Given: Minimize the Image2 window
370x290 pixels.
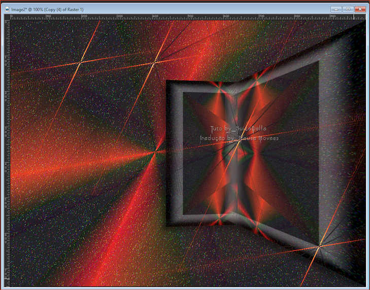Looking at the screenshot, I should coord(337,9).
